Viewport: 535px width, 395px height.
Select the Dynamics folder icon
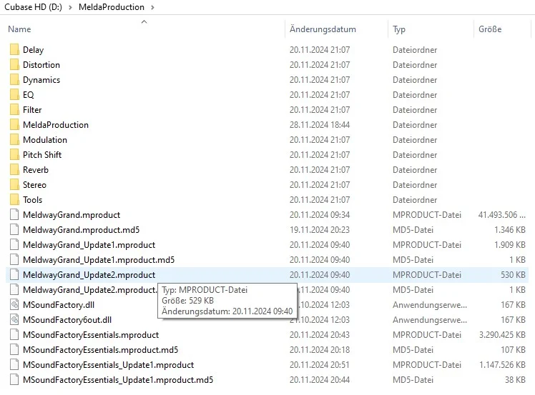[x=14, y=80]
